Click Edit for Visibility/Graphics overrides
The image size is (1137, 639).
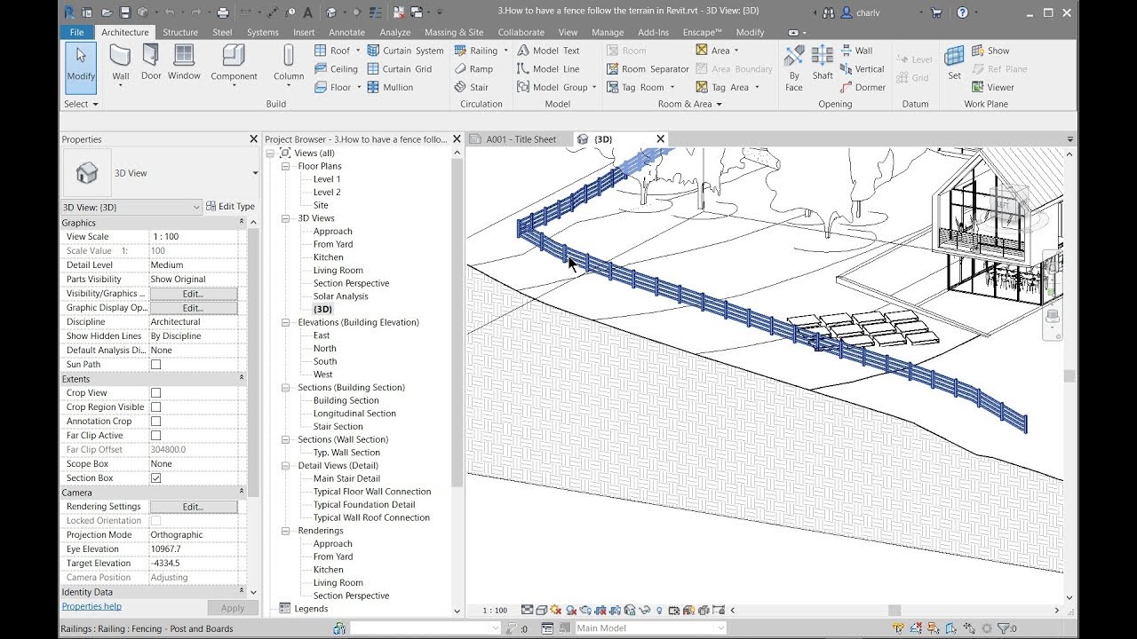click(193, 294)
